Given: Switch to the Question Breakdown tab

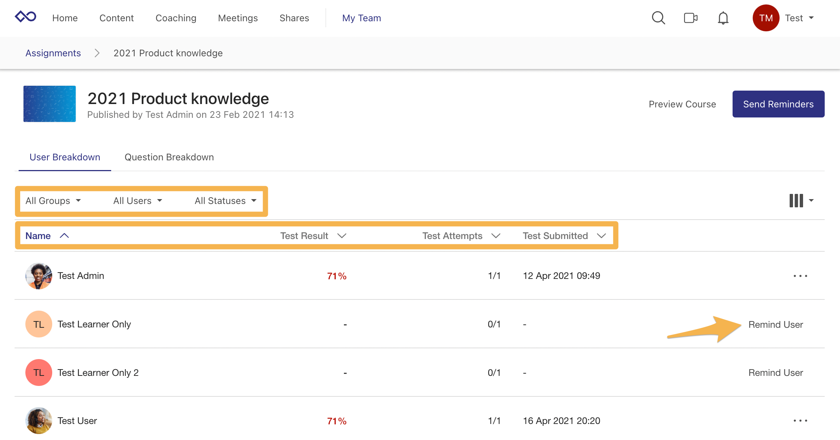Looking at the screenshot, I should click(169, 157).
